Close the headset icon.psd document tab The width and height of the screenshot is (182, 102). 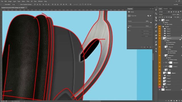point(26,8)
